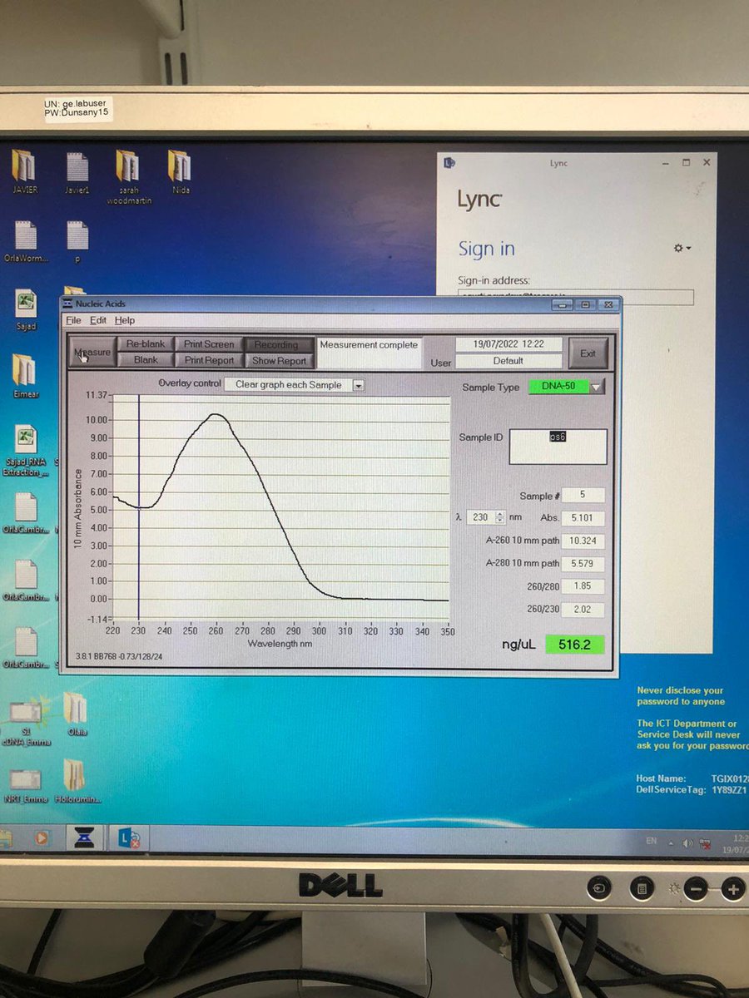Click the 260/230 ratio value 2.02
This screenshot has height=998, width=749.
(583, 610)
